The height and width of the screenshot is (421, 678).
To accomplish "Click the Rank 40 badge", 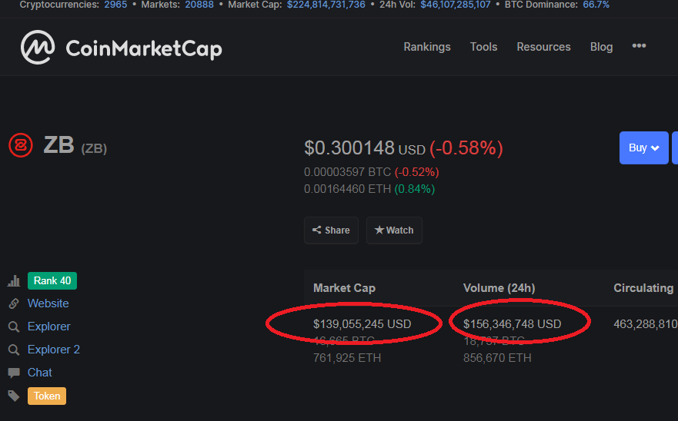I will pyautogui.click(x=52, y=281).
